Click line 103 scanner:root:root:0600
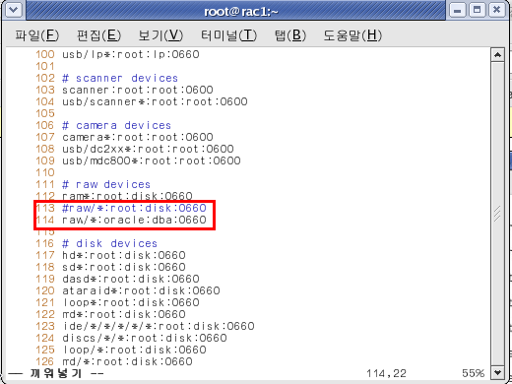The width and height of the screenshot is (512, 384). point(138,90)
